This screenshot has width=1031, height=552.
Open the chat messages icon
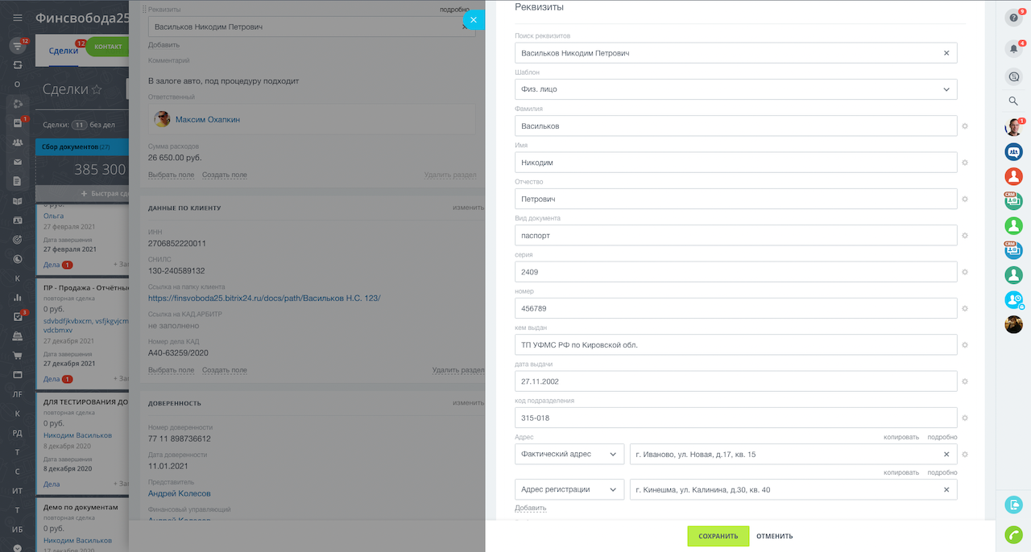coord(1013,77)
